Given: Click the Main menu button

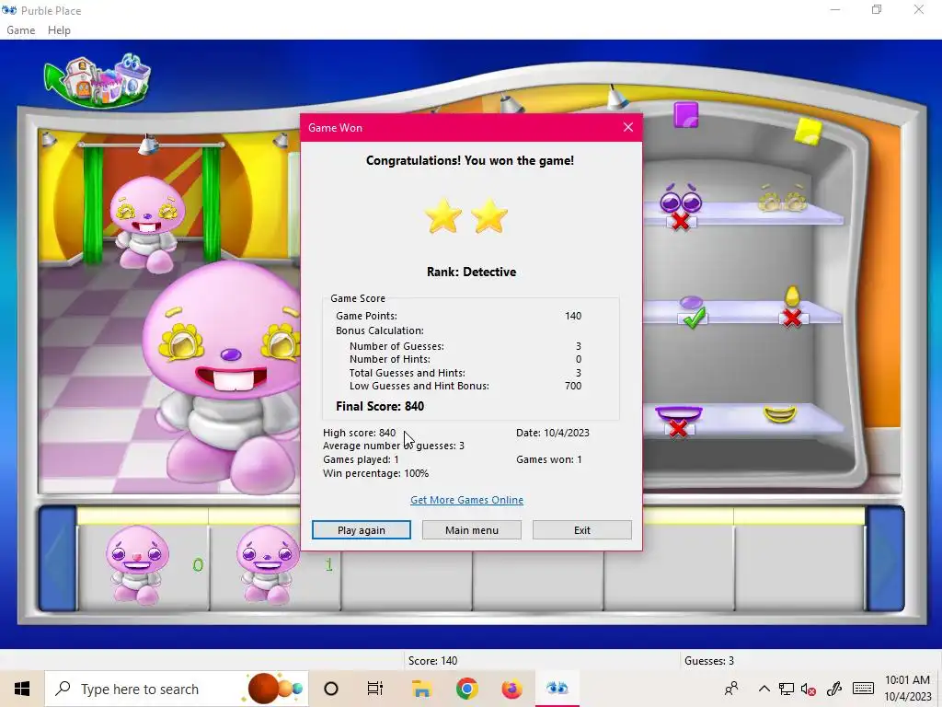Looking at the screenshot, I should 472,529.
